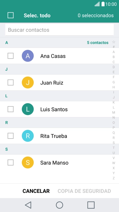
Task: Check the Selec. todo checkbox
Action: coord(10,15)
